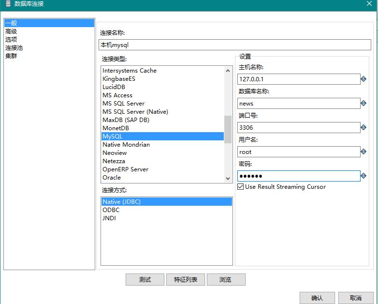Viewport: 378px width, 304px height.
Task: Click variable icon beside the root username field
Action: [363, 152]
